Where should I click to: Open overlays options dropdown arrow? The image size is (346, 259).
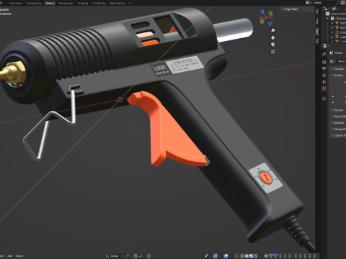[231, 256]
